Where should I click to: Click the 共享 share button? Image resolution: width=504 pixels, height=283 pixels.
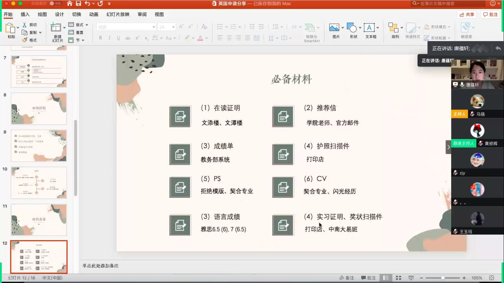pos(467,14)
